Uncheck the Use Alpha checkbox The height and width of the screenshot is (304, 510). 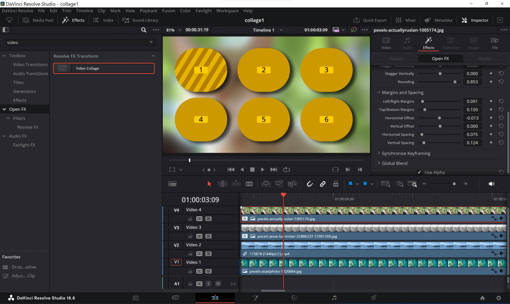click(x=419, y=172)
